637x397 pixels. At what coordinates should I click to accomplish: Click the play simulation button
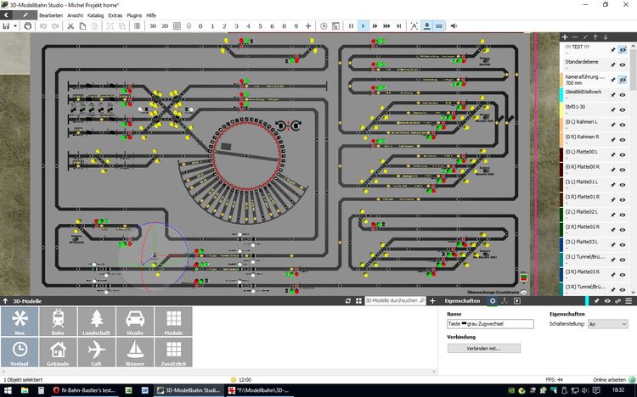tap(364, 26)
